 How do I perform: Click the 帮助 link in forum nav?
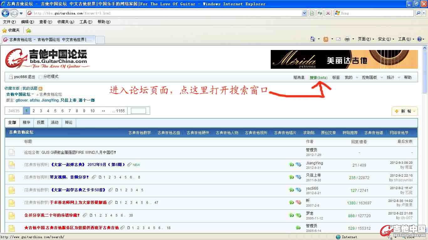(x=408, y=77)
